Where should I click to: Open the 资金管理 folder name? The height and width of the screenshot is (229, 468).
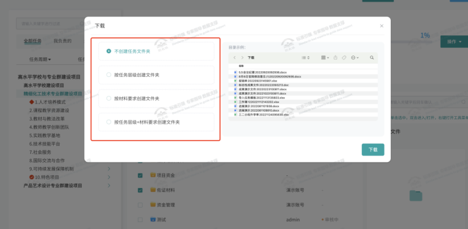pyautogui.click(x=166, y=205)
